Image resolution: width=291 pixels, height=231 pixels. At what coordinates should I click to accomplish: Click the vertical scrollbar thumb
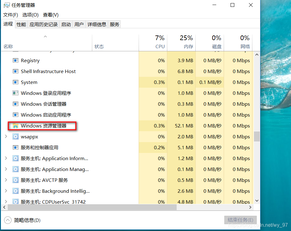257,136
